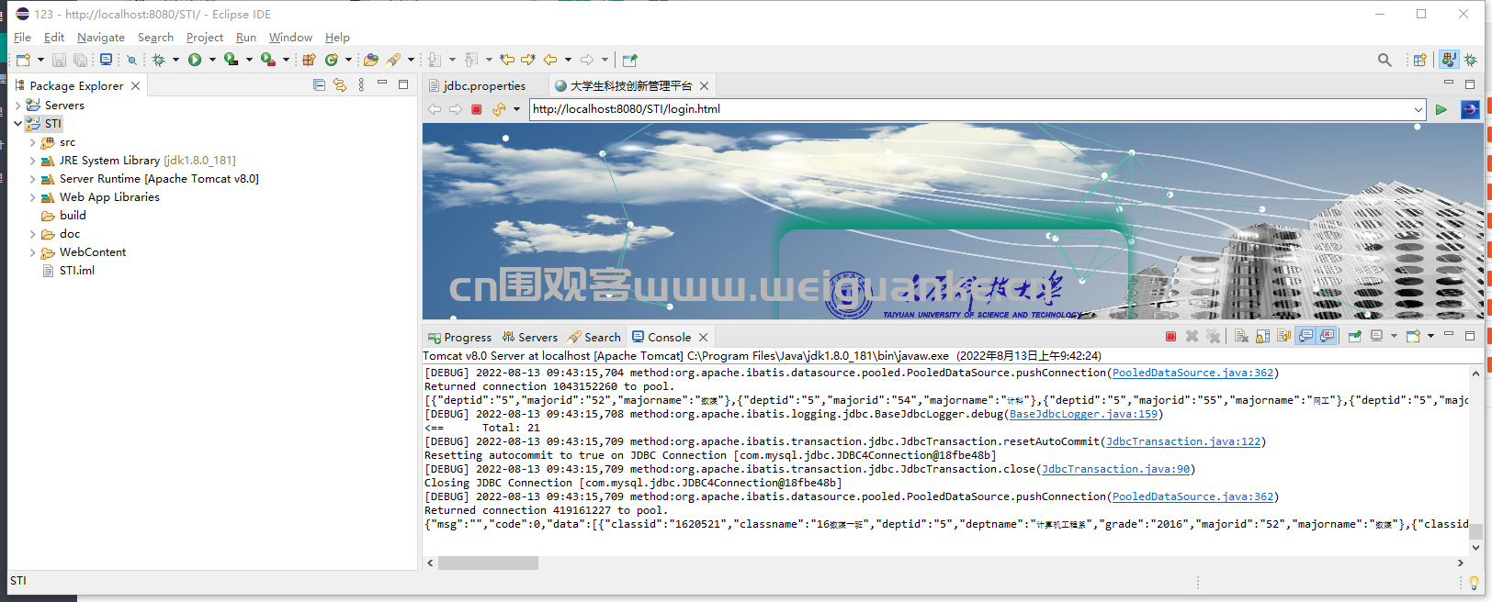This screenshot has height=602, width=1492.
Task: Click Clear Console icon
Action: pyautogui.click(x=1241, y=337)
